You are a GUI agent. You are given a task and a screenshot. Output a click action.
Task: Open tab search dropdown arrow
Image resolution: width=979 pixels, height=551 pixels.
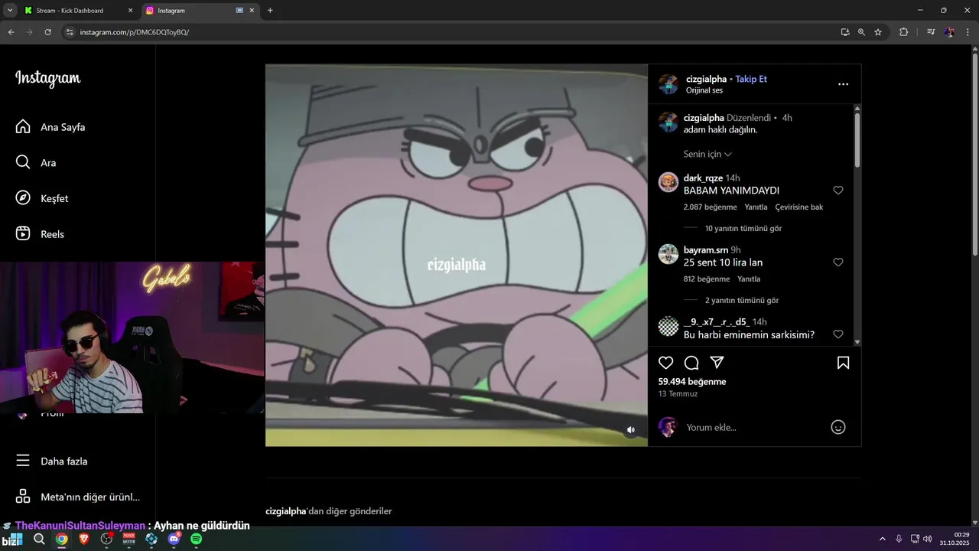tap(10, 10)
